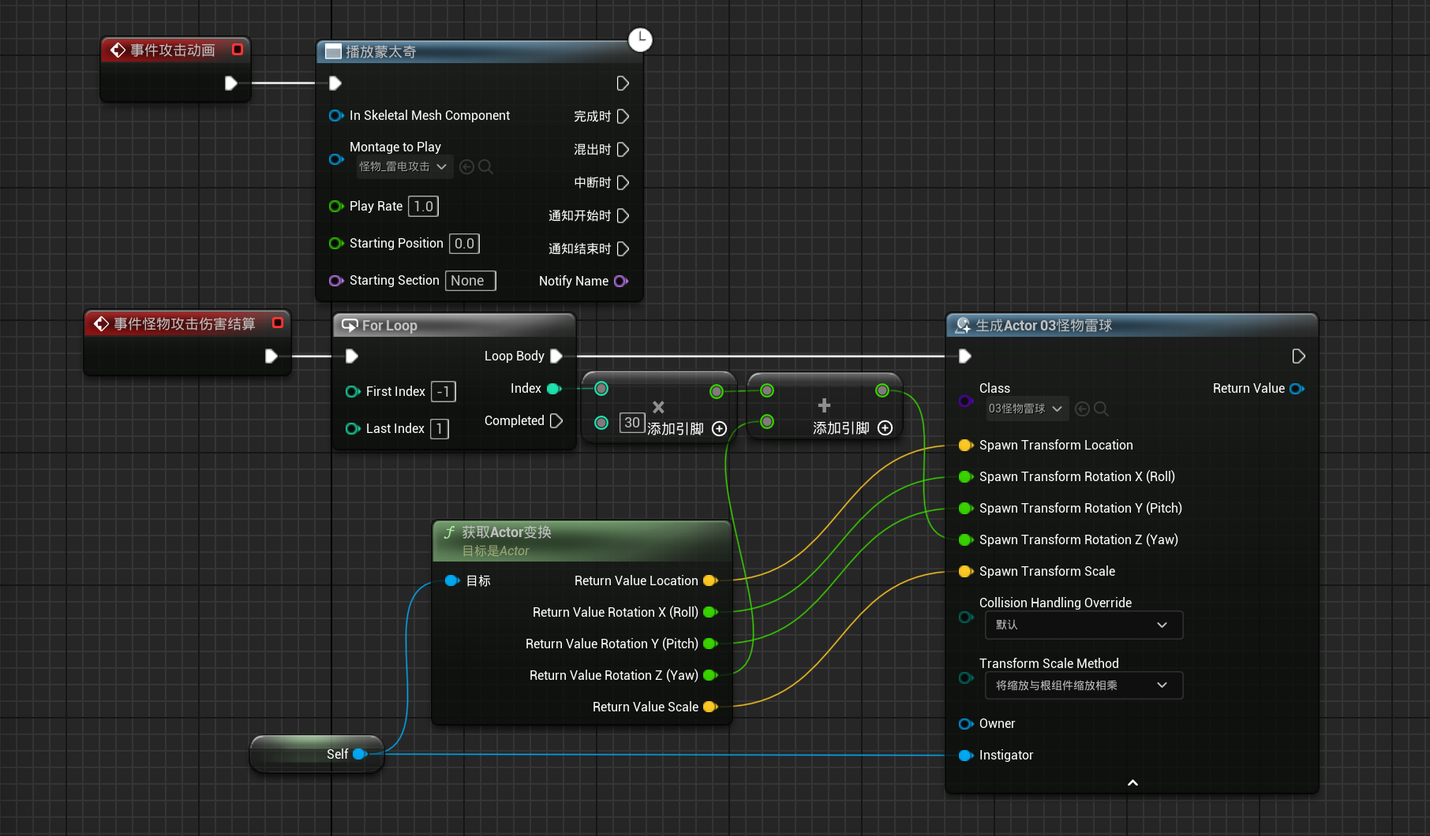The height and width of the screenshot is (836, 1430).
Task: Click the latent clock icon on the Play Montage node
Action: point(640,39)
